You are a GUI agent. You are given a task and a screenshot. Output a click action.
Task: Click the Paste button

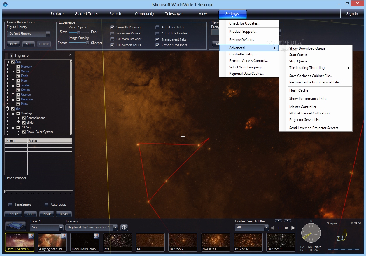click(47, 214)
